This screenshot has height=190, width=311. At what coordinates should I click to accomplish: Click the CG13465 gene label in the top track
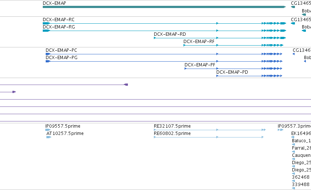301,3
